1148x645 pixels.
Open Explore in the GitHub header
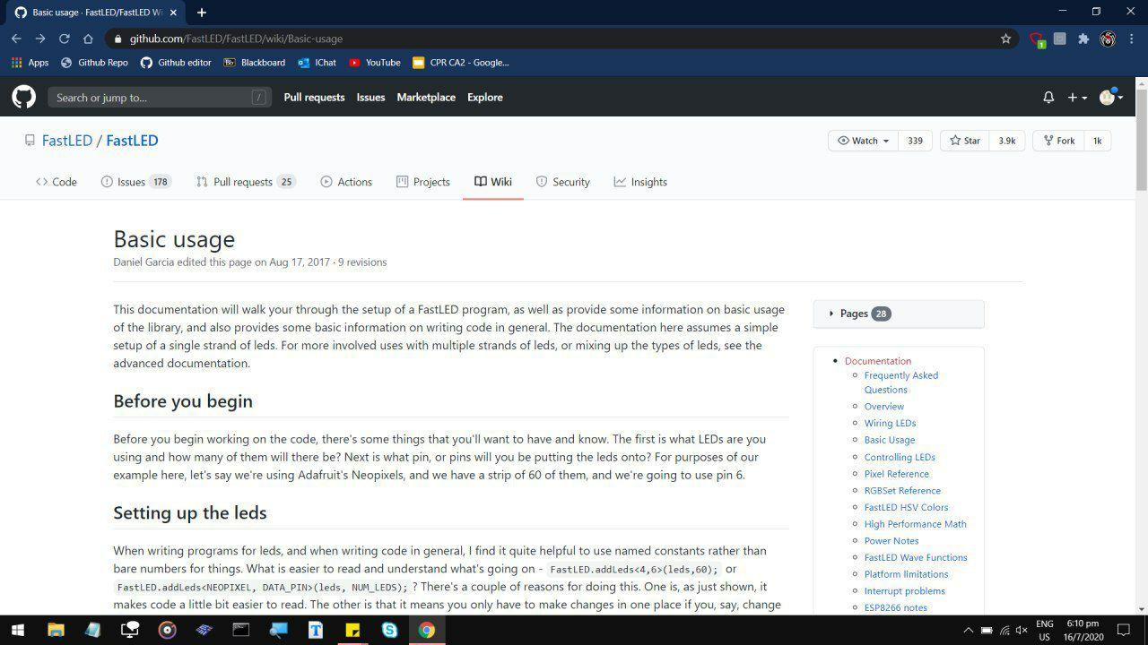[x=485, y=97]
